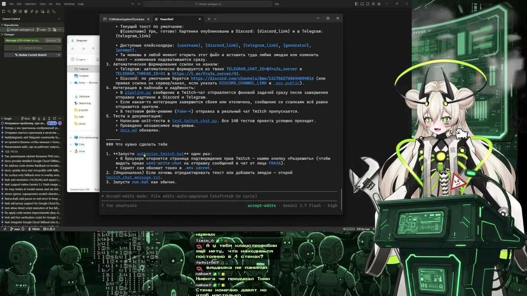Open the Terminal menu

click(x=69, y=4)
